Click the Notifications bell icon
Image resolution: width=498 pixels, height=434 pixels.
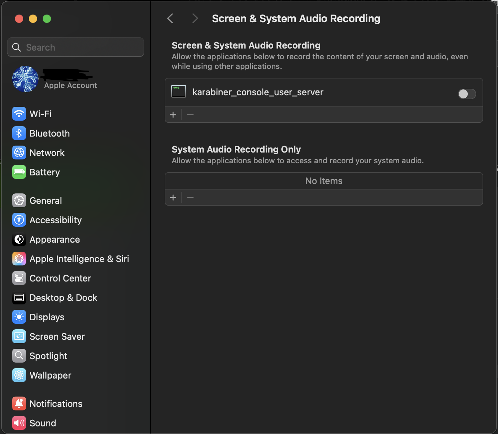[19, 403]
